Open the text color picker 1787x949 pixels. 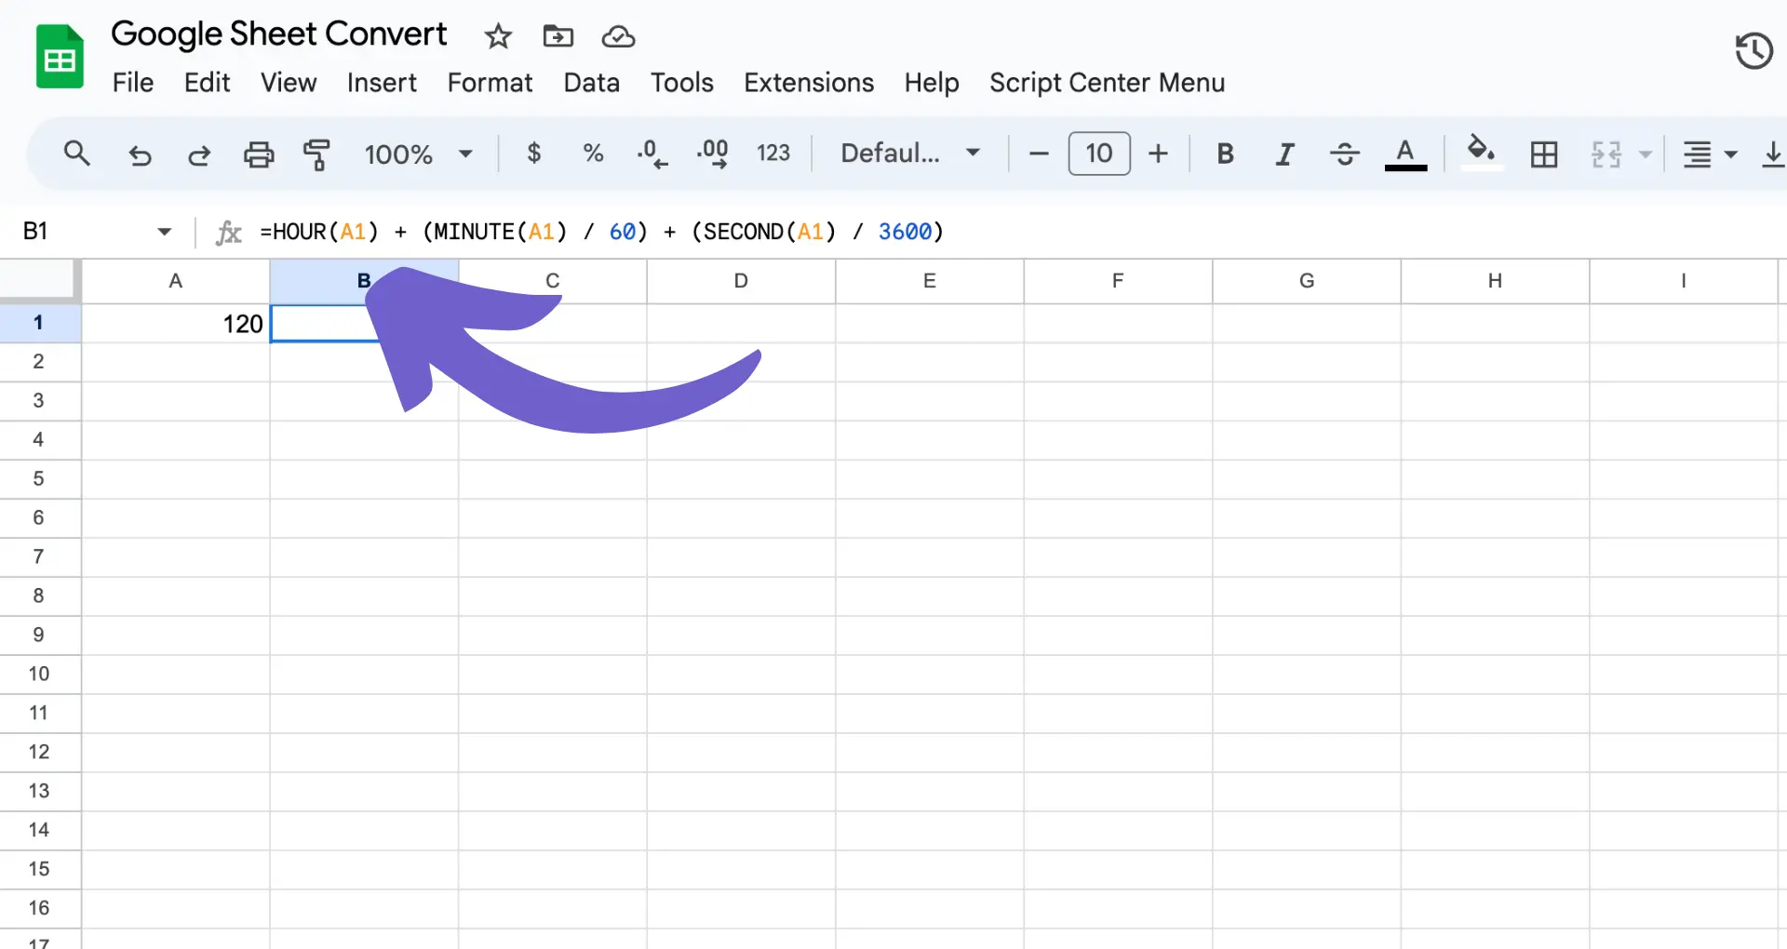(x=1405, y=154)
